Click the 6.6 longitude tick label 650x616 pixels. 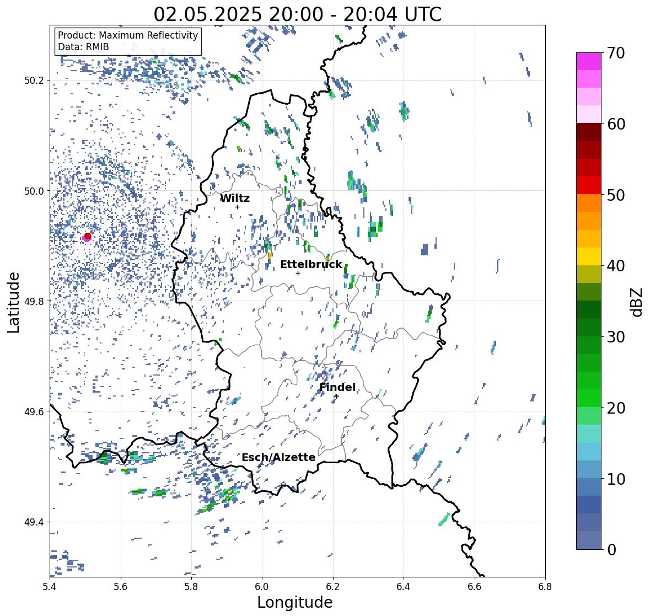[x=475, y=586]
